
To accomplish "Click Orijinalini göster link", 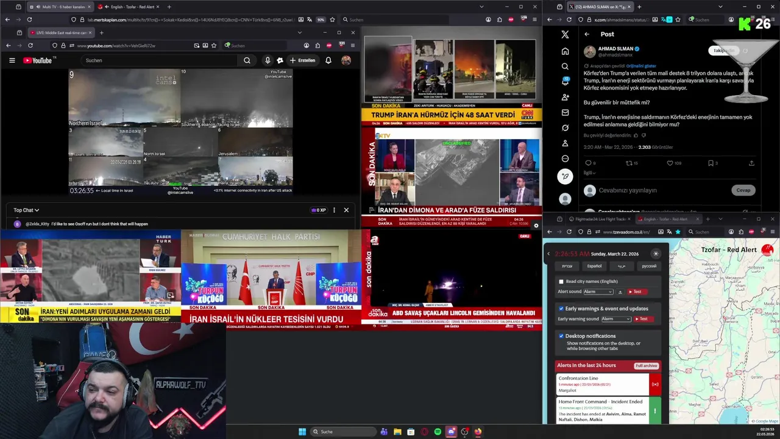I will pyautogui.click(x=641, y=66).
